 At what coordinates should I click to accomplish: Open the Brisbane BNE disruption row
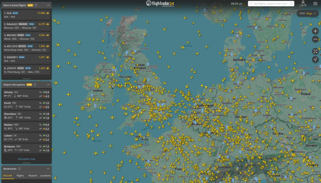27,148
